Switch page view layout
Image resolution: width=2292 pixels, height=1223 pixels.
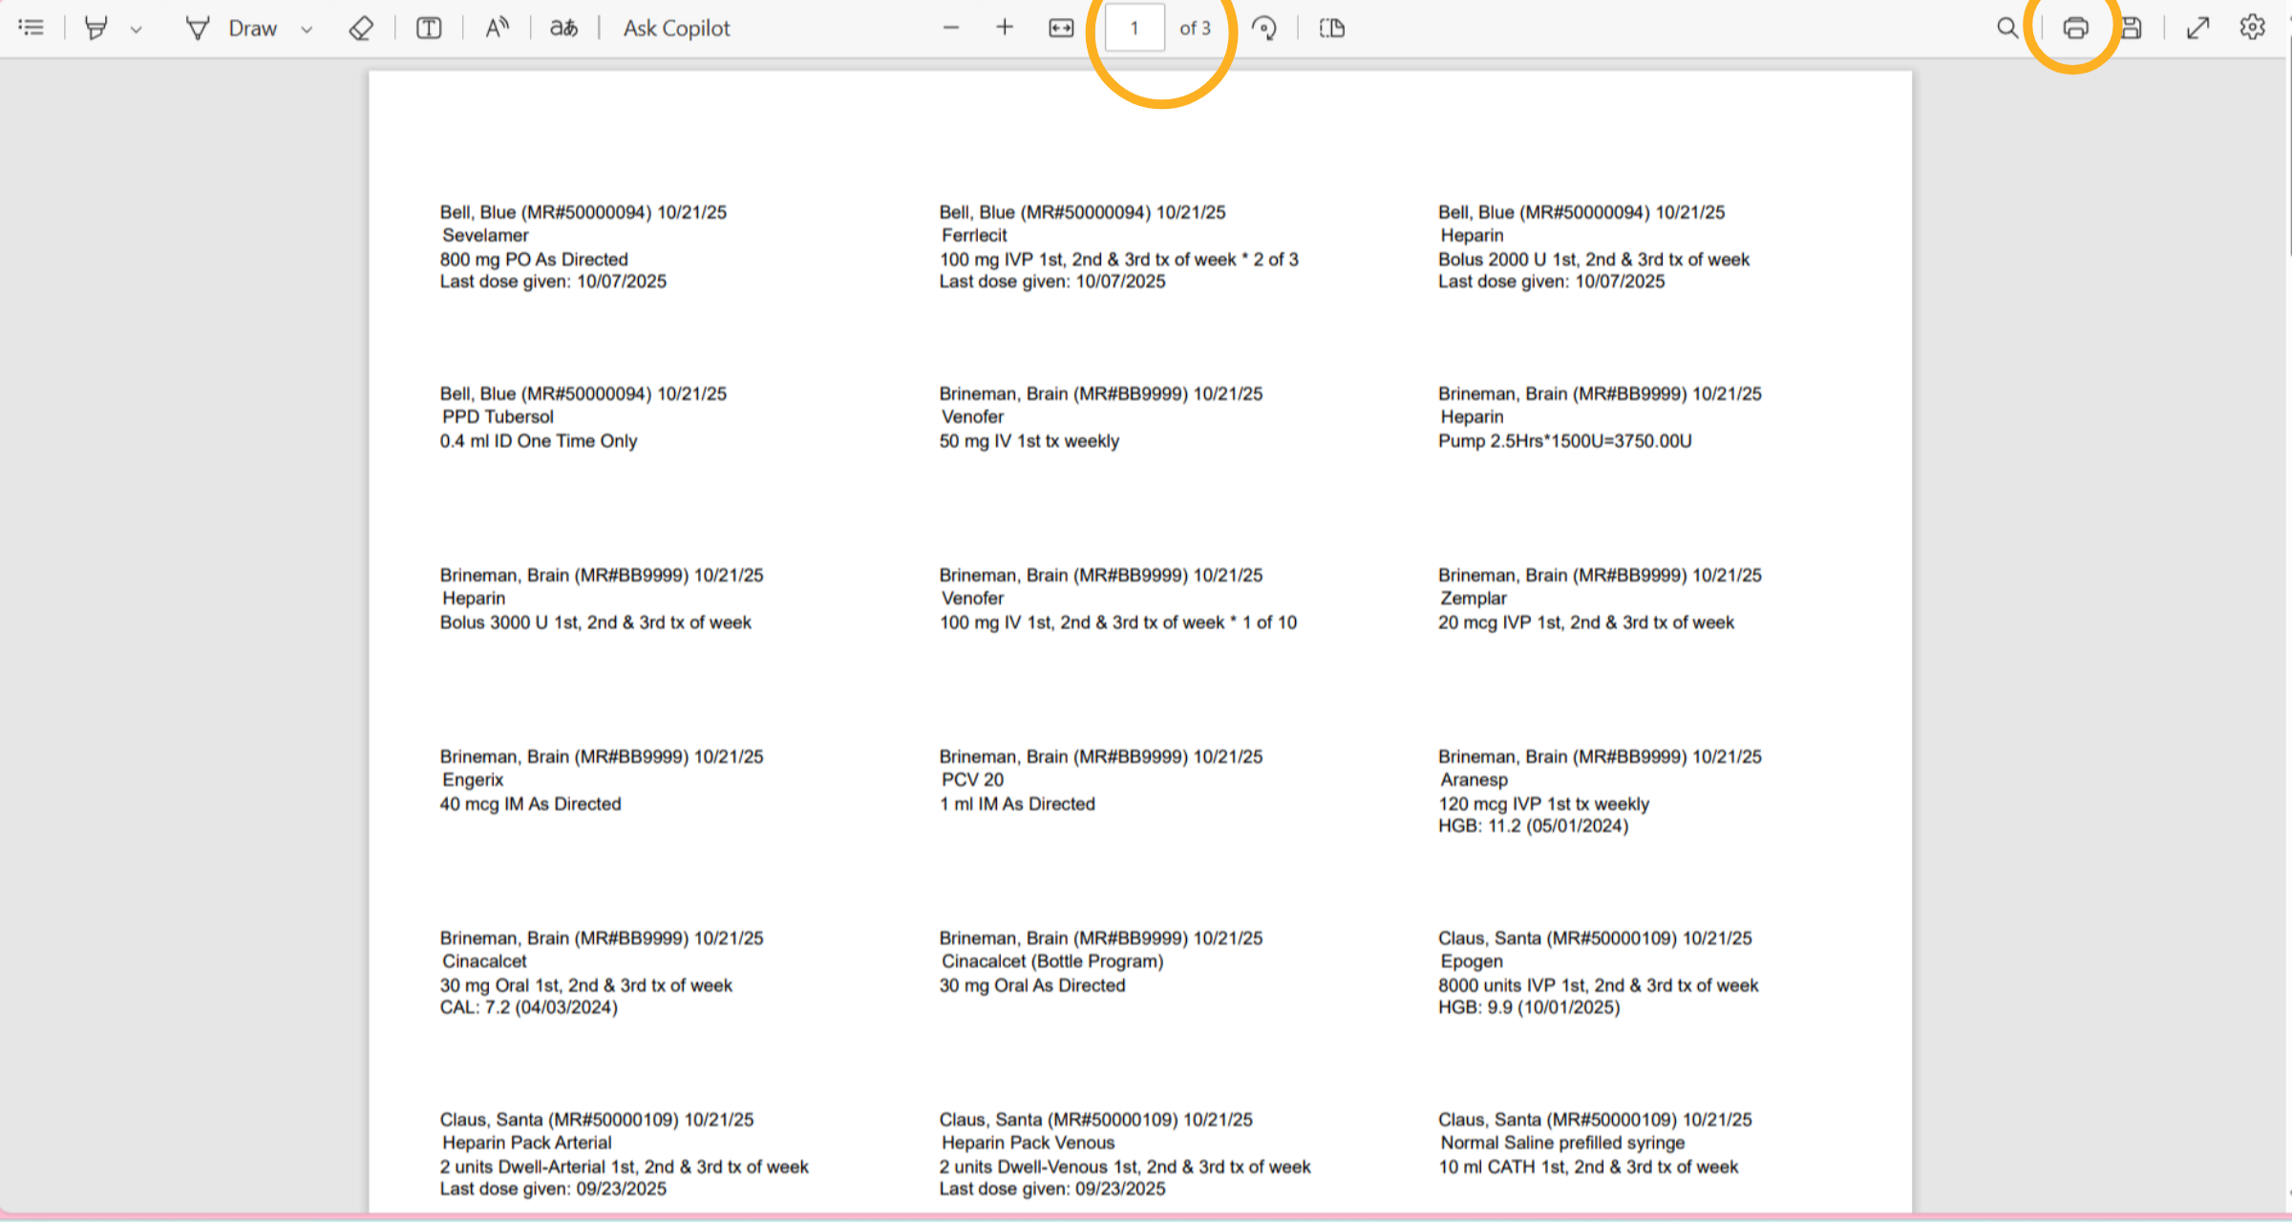tap(1332, 28)
